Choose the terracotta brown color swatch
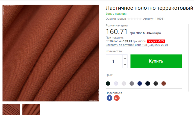Image resolution: width=194 pixels, height=115 pixels. click(164, 84)
